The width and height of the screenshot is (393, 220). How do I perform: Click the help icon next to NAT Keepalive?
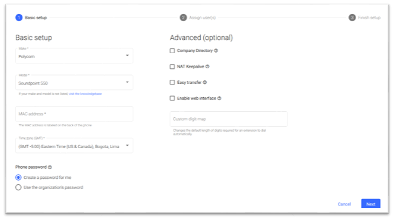pos(207,66)
